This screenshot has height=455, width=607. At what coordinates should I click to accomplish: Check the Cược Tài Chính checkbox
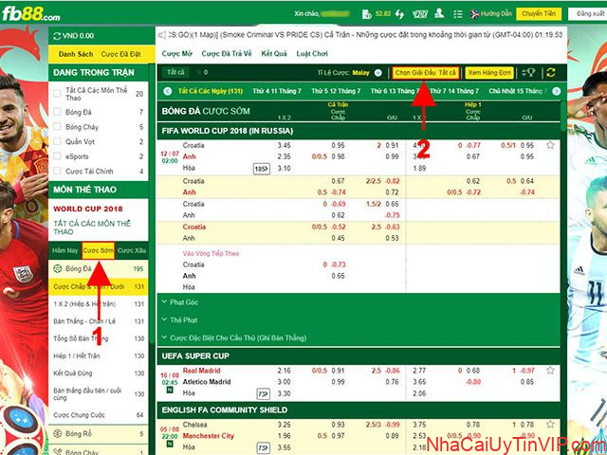point(57,171)
